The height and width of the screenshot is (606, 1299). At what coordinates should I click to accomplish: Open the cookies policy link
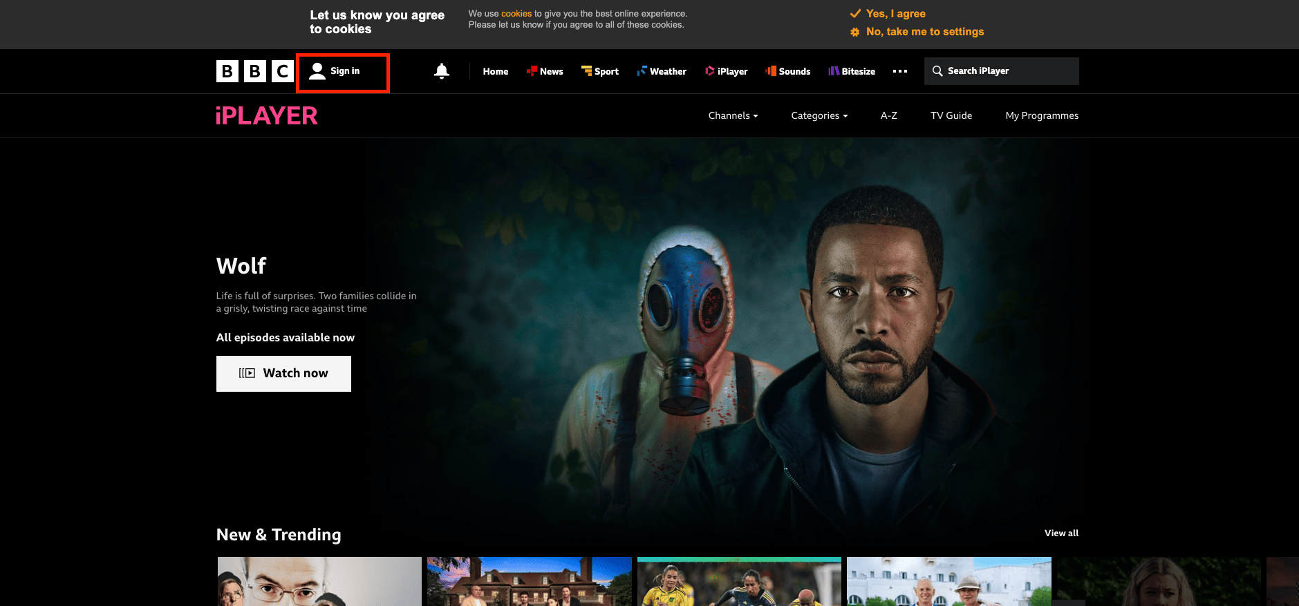pyautogui.click(x=516, y=14)
